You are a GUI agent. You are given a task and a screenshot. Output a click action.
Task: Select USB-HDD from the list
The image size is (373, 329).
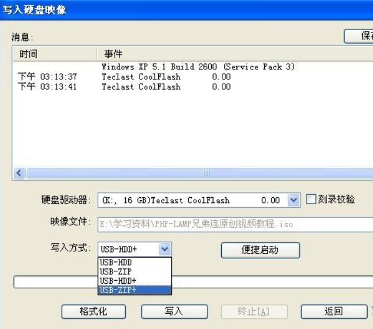point(134,262)
